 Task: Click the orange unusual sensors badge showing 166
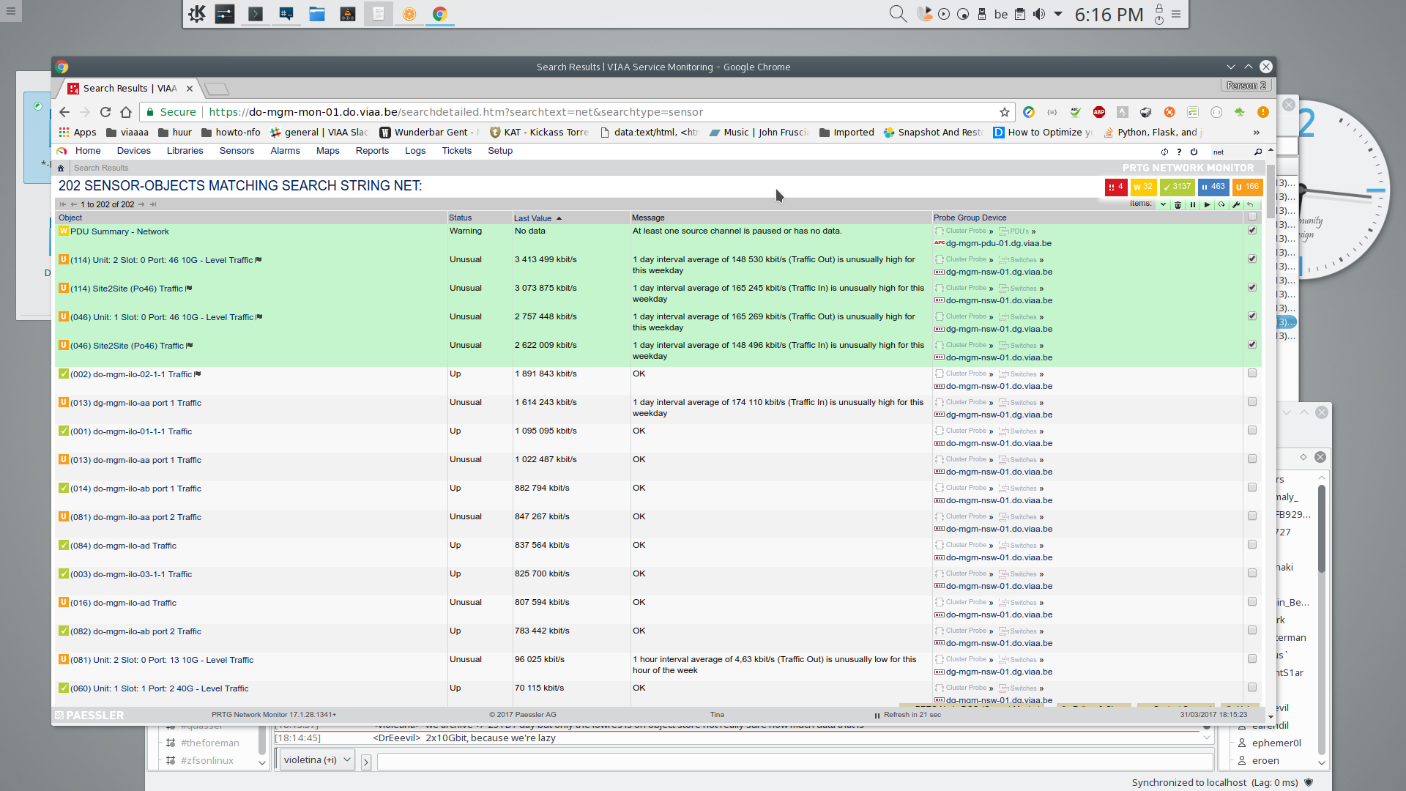[1247, 187]
